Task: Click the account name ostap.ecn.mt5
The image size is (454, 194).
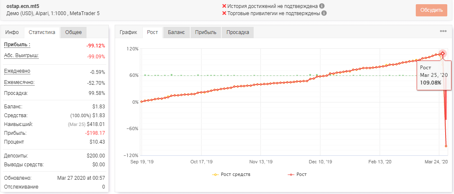Action: [23, 6]
